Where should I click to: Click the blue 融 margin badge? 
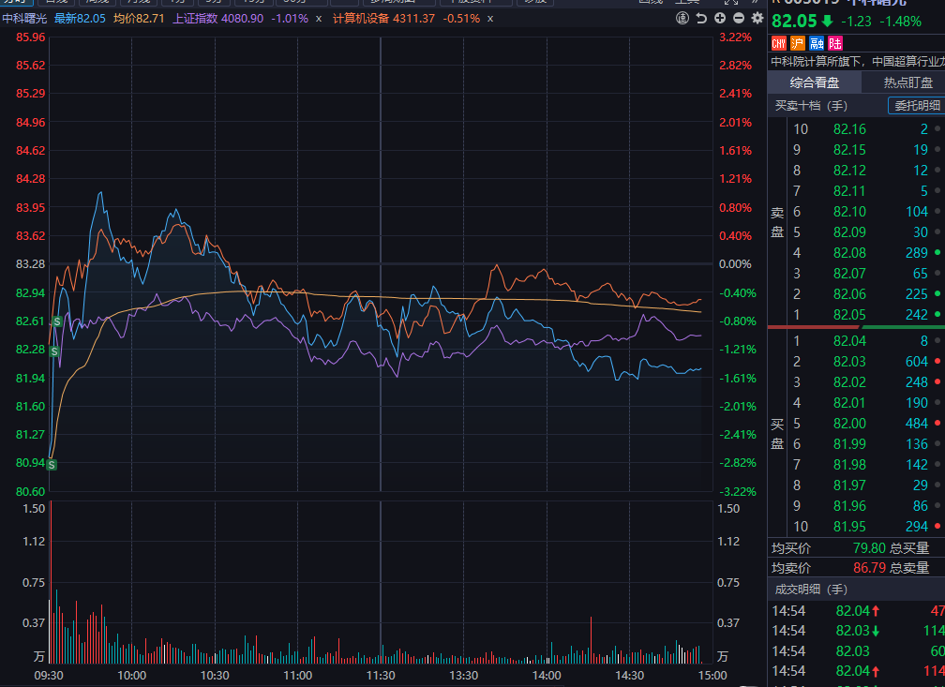coord(816,43)
